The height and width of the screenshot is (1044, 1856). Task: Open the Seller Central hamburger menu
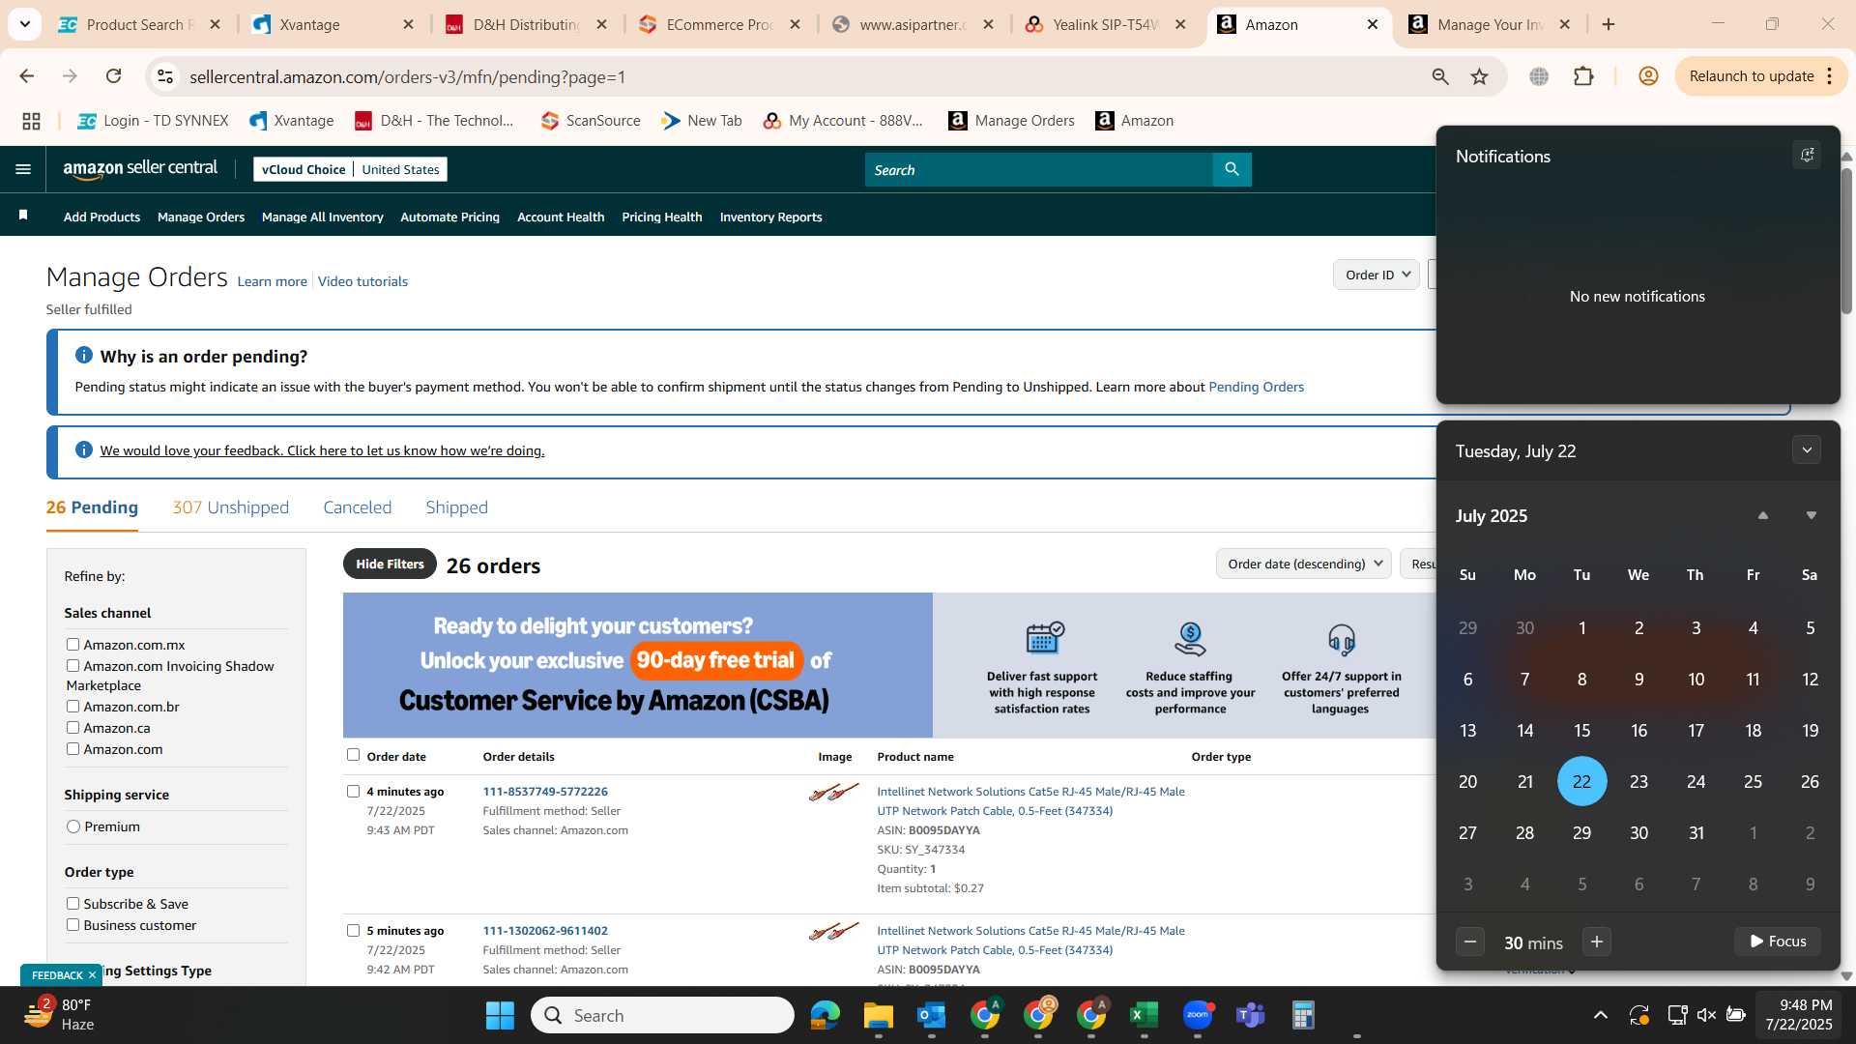click(23, 169)
